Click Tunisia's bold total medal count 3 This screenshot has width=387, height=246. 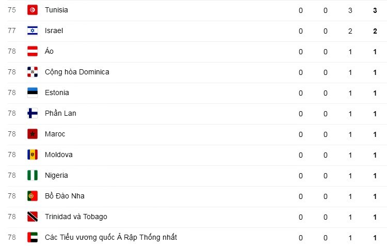375,10
